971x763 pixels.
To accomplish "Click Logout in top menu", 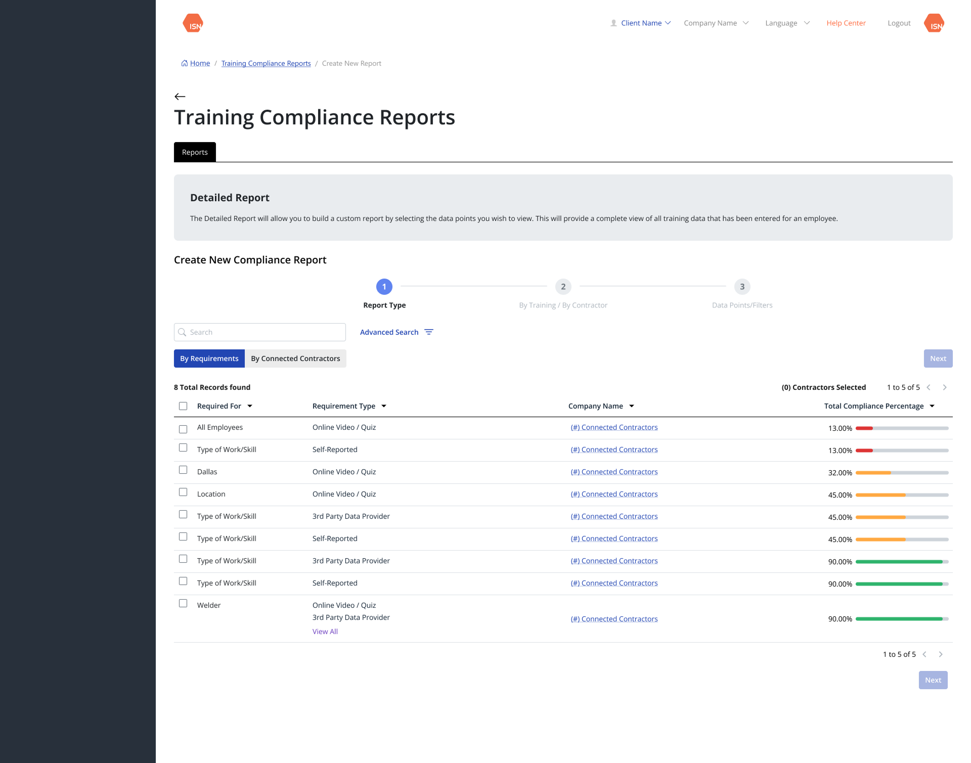I will click(x=899, y=23).
